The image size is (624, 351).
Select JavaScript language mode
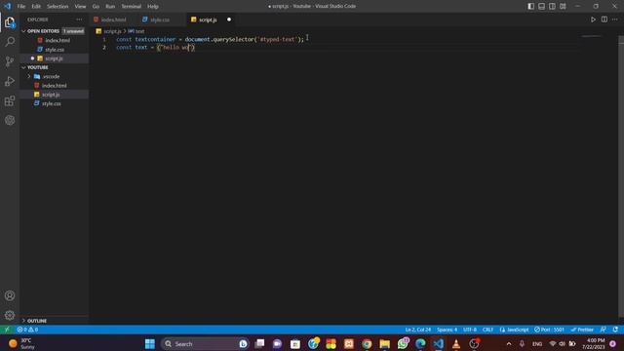514,330
